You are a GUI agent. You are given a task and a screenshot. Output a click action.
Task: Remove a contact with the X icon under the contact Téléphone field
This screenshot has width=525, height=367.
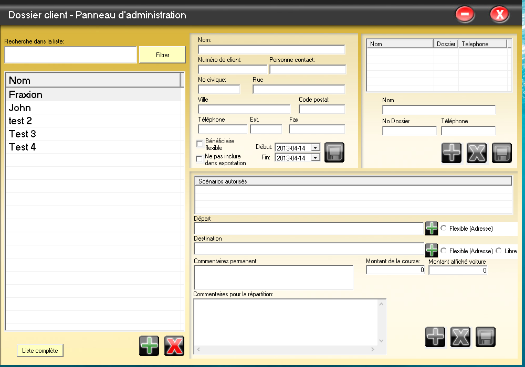click(477, 153)
